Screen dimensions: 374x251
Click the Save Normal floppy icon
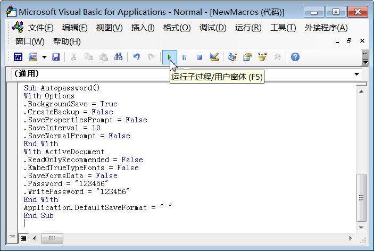click(56, 57)
